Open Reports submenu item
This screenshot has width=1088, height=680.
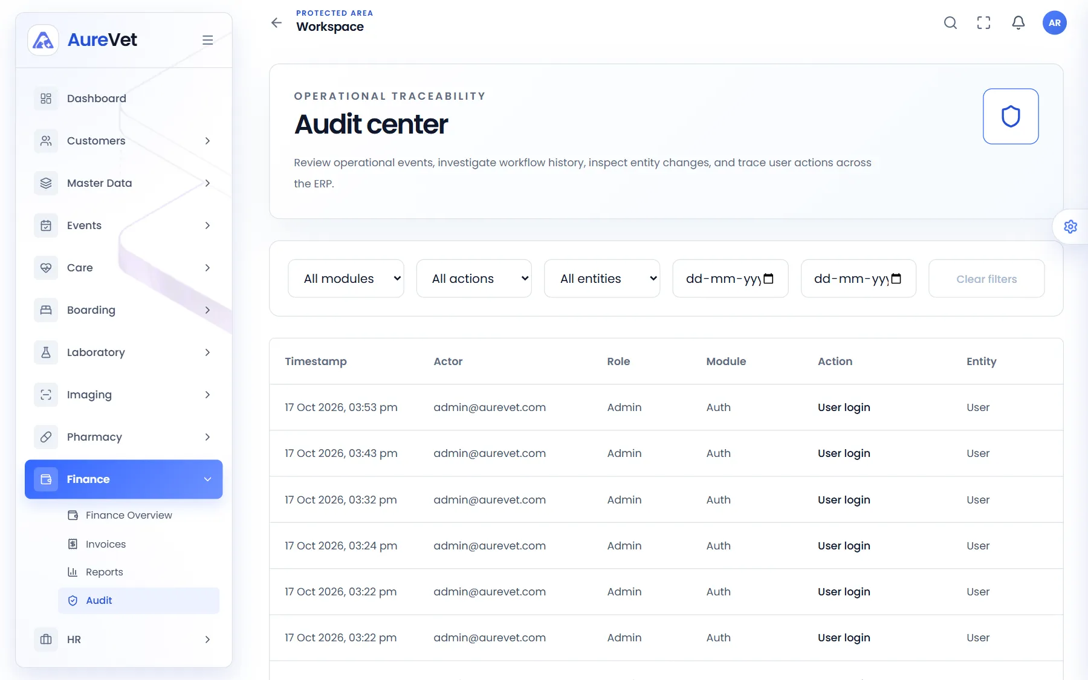(138, 572)
